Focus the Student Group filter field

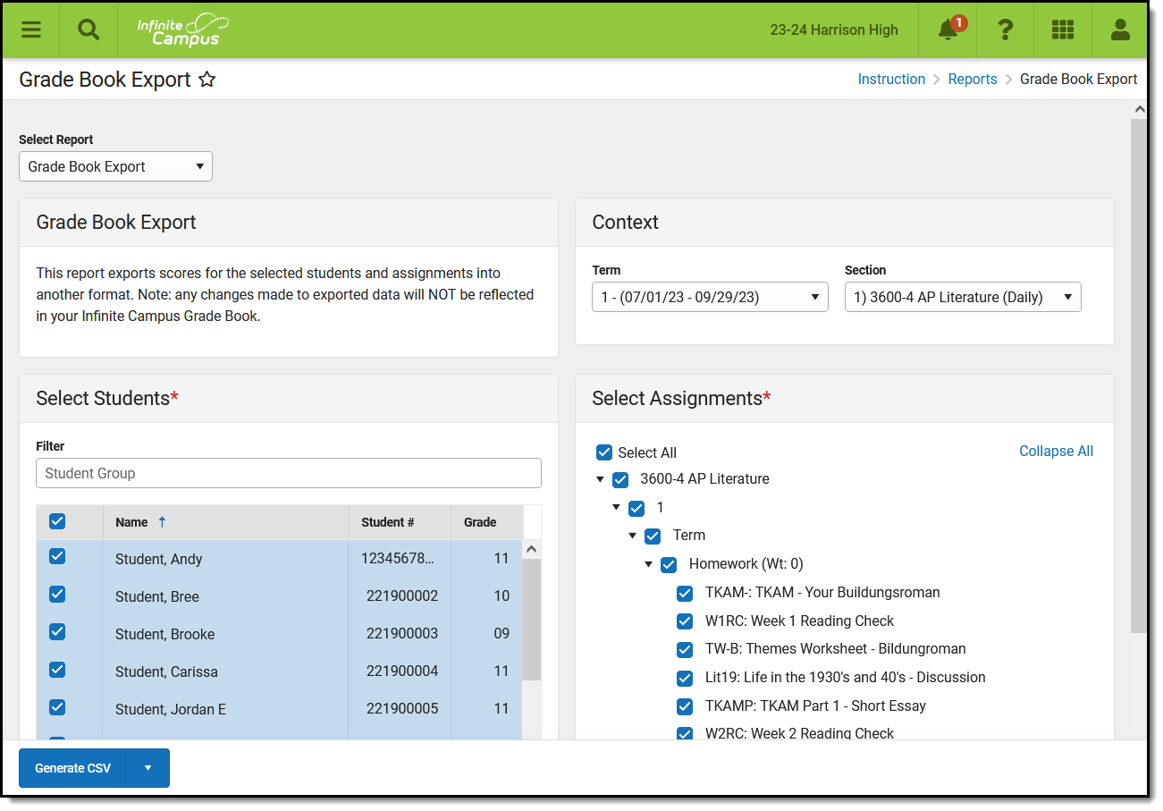click(x=289, y=473)
